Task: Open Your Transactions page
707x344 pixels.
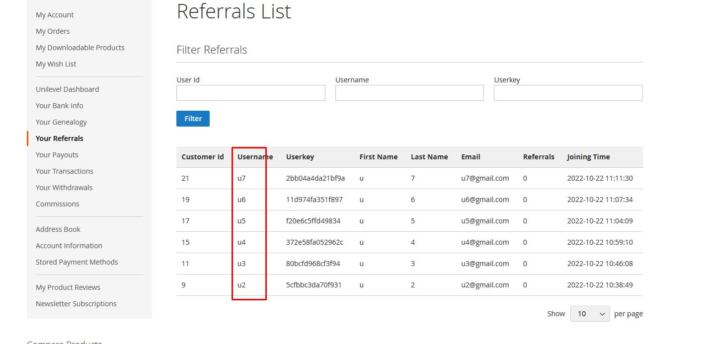Action: tap(65, 171)
